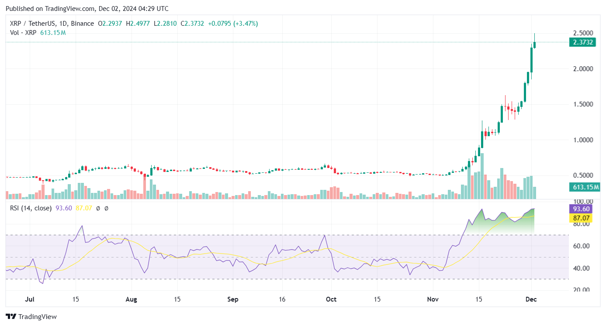Click the Published on TradingView.com header text
The height and width of the screenshot is (326, 606).
[87, 9]
